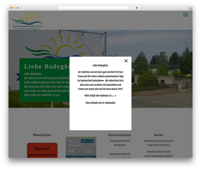201x170 pixels.
Task: Open a new browser tab with plus
Action: 191,9
